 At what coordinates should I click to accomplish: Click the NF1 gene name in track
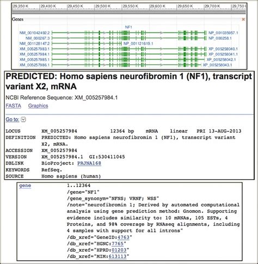pyautogui.click(x=128, y=27)
